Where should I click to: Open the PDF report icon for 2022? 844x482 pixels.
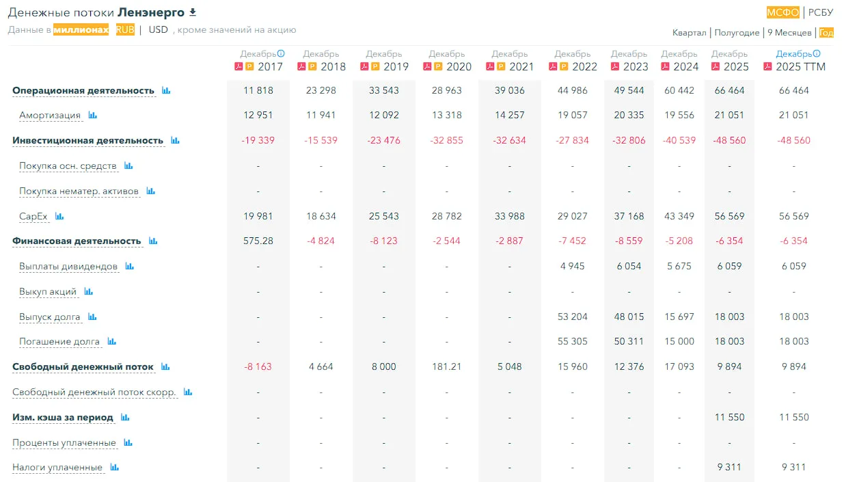(x=553, y=66)
